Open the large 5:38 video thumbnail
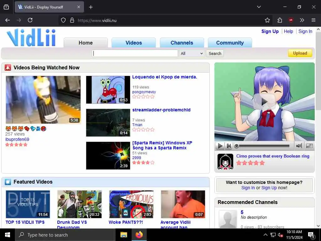 coord(43,100)
